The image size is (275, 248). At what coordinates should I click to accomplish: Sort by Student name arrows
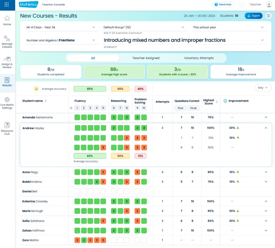(46, 101)
